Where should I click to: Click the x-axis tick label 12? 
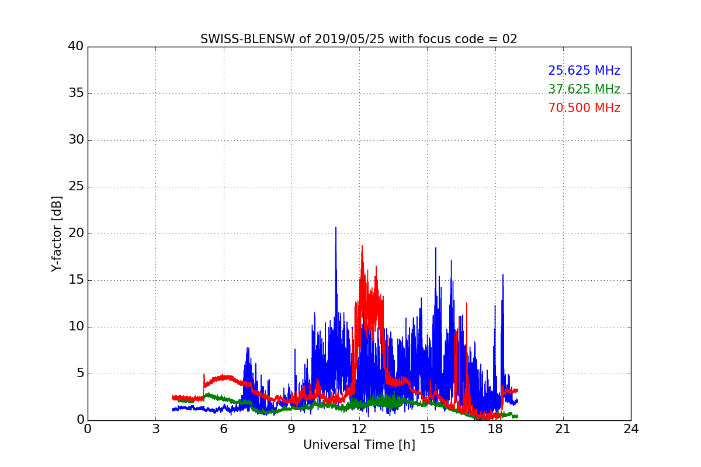click(x=359, y=429)
